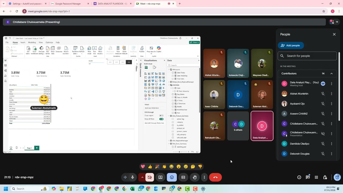Open Modeling tab in shared Power BI screen
Image resolution: width=343 pixels, height=193 pixels.
tap(32, 42)
